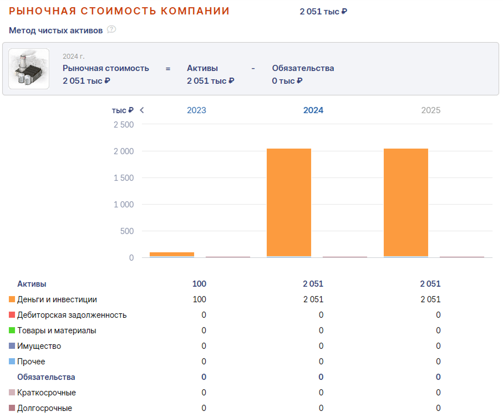The image size is (503, 417).
Task: Click the 2024 г. year caption
Action: (x=73, y=57)
